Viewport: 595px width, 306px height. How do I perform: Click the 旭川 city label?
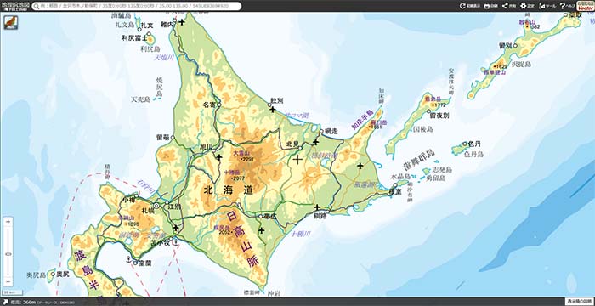click(206, 146)
